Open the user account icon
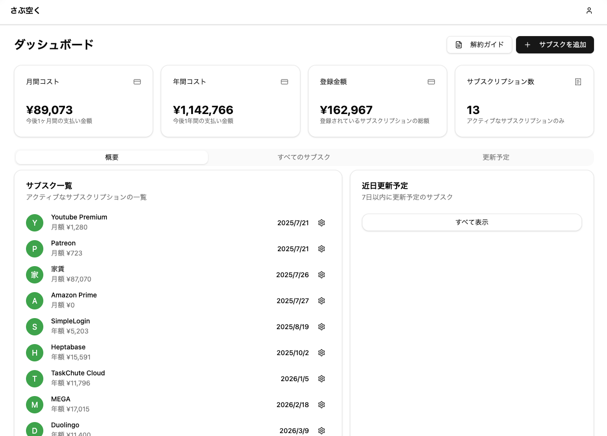 (589, 11)
